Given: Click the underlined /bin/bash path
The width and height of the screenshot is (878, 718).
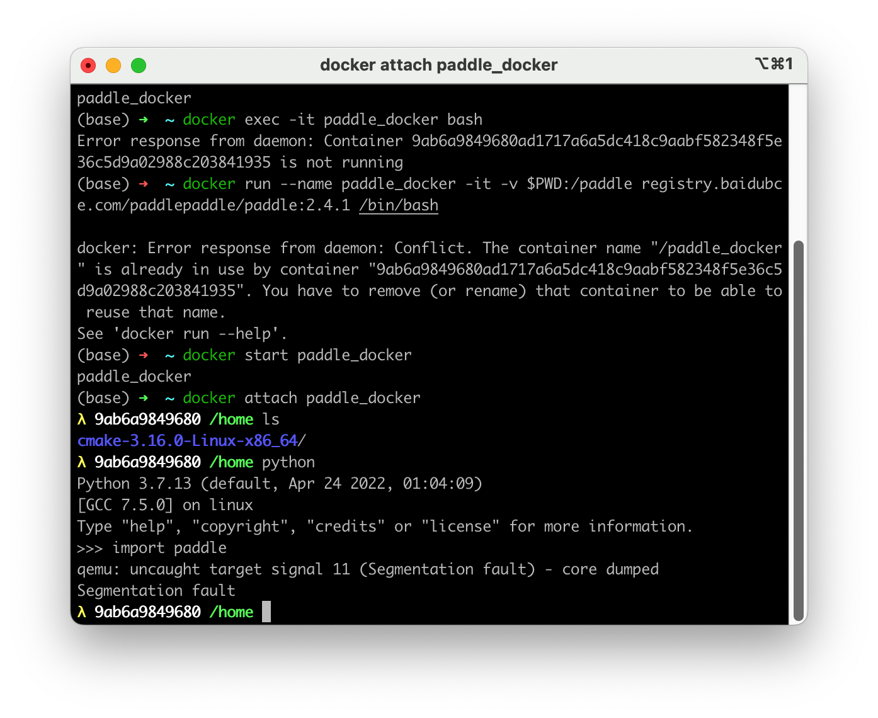Looking at the screenshot, I should (x=399, y=205).
